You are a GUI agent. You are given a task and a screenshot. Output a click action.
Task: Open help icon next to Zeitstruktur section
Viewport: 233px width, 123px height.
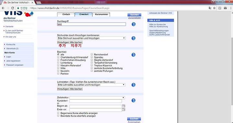pyautogui.click(x=133, y=100)
